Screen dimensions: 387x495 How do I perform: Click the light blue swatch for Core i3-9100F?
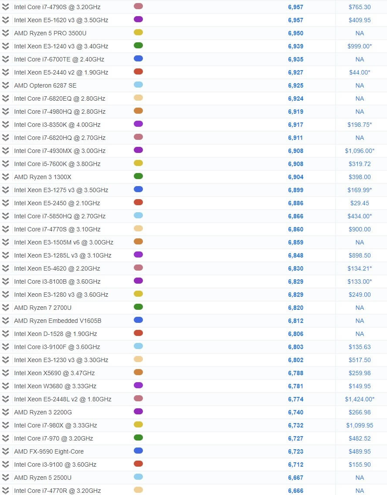coord(138,346)
